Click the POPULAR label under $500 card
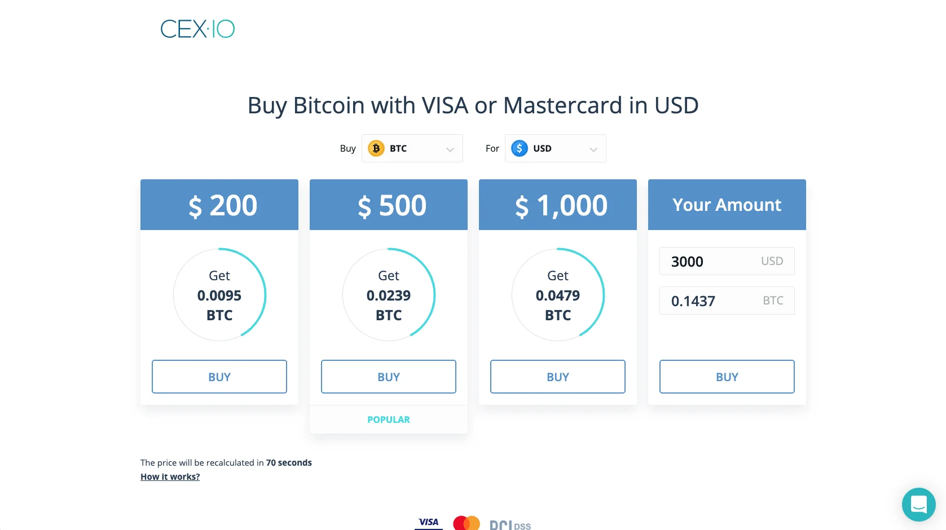946x530 pixels. point(389,419)
